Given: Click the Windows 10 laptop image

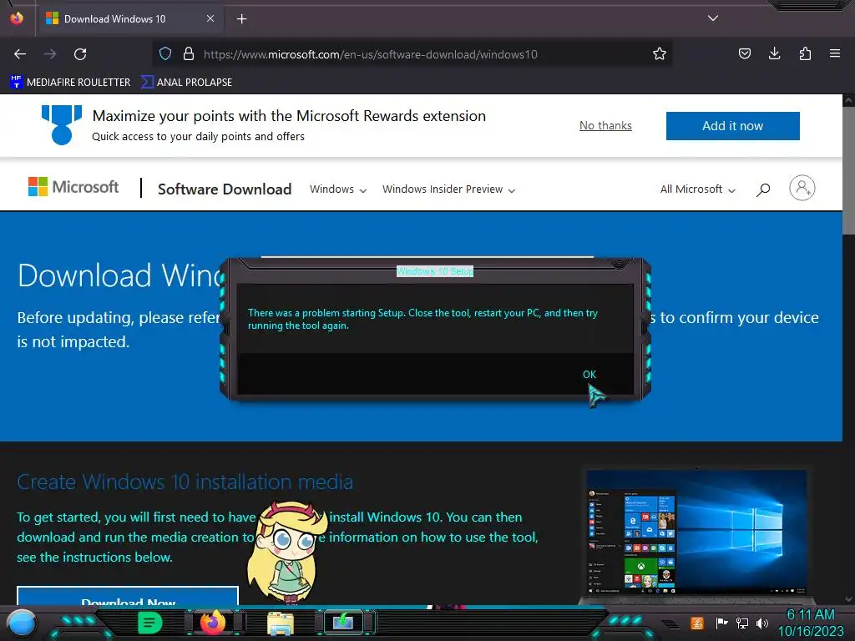Looking at the screenshot, I should click(x=696, y=534).
